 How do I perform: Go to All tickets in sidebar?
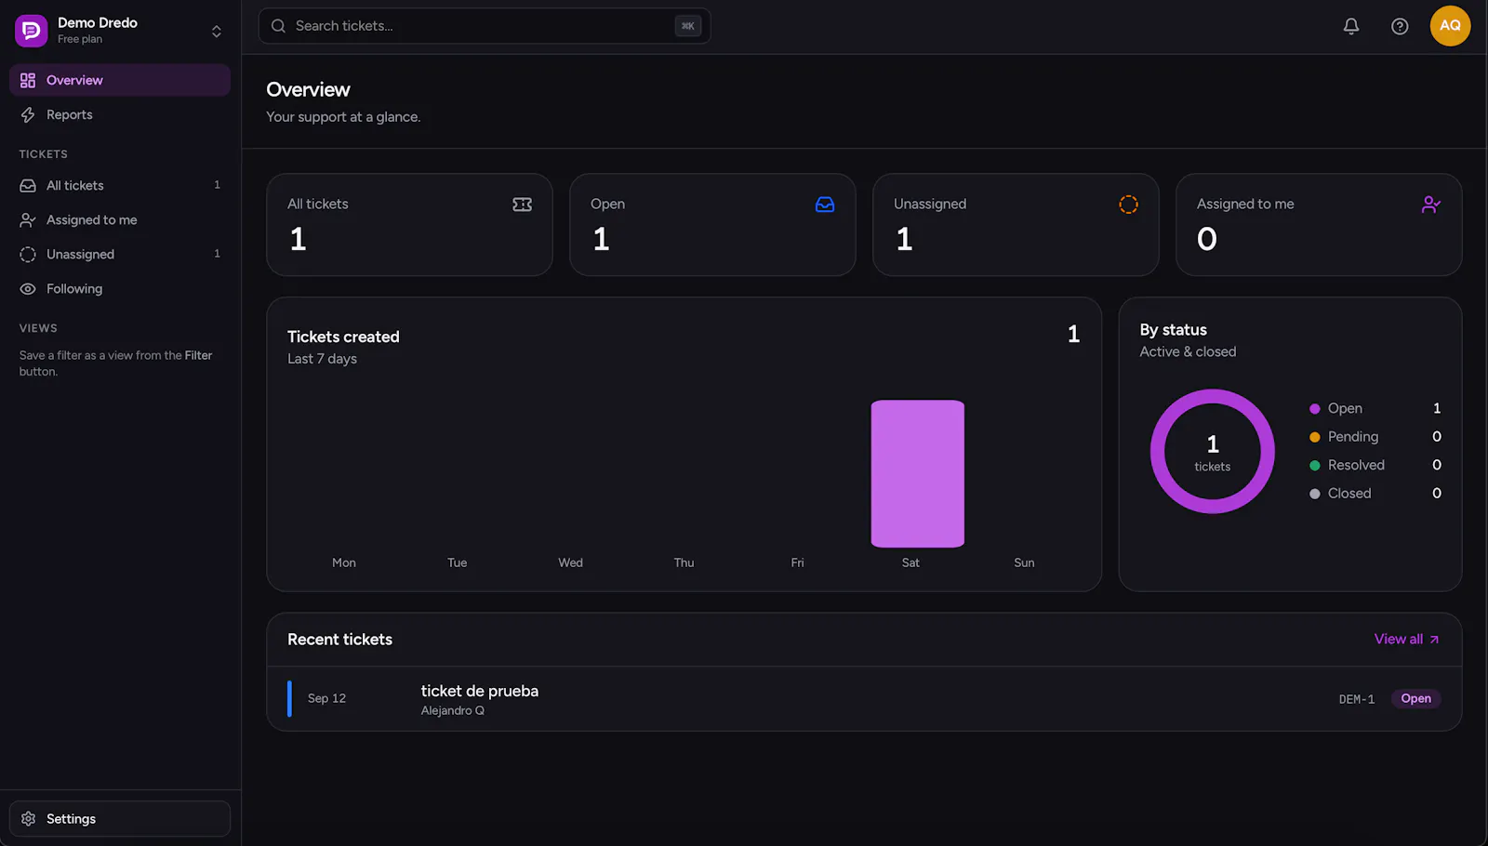(120, 185)
